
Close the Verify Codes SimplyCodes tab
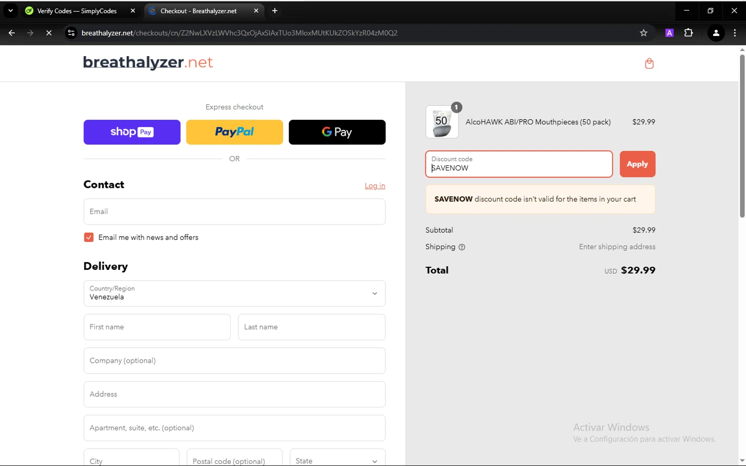(133, 11)
